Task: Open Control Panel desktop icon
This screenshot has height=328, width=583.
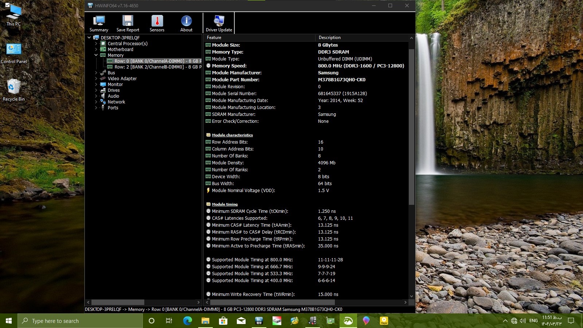Action: pyautogui.click(x=14, y=53)
